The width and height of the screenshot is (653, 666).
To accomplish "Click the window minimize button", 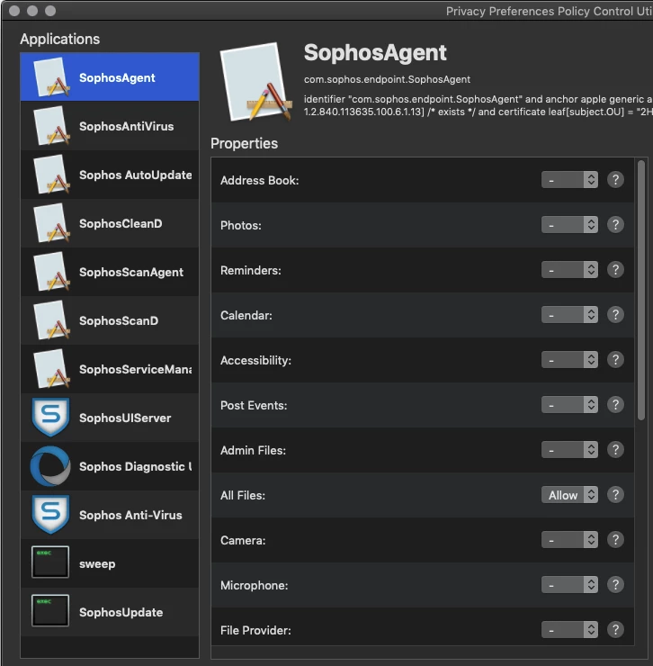I will (x=32, y=11).
